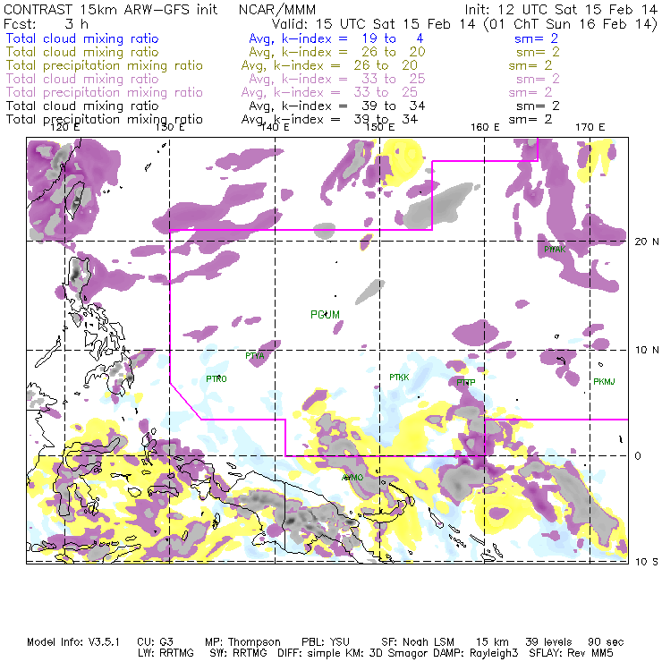Viewport: 662px width, 662px height.
Task: Select the 140 E longitude label
Action: [x=275, y=127]
